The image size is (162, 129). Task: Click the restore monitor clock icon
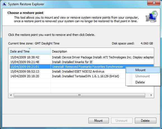point(152,16)
